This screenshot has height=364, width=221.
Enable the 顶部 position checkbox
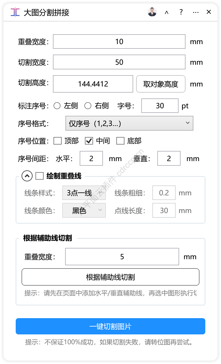58,141
